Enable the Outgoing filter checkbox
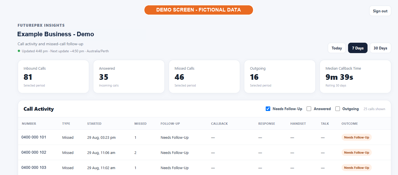This screenshot has width=398, height=175. coord(338,109)
